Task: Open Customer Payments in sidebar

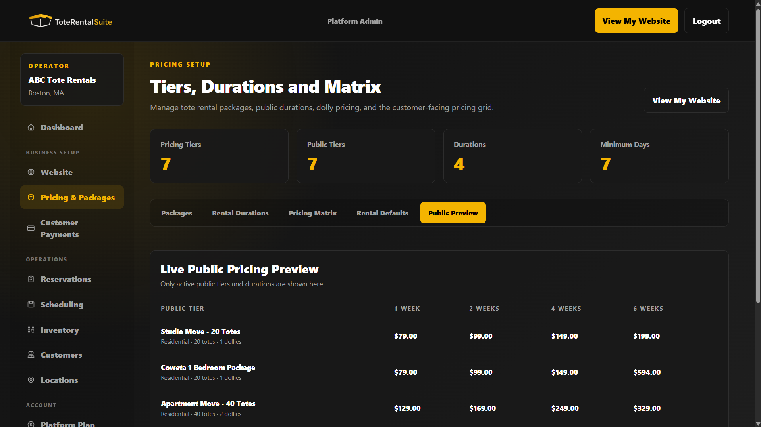Action: pos(72,229)
